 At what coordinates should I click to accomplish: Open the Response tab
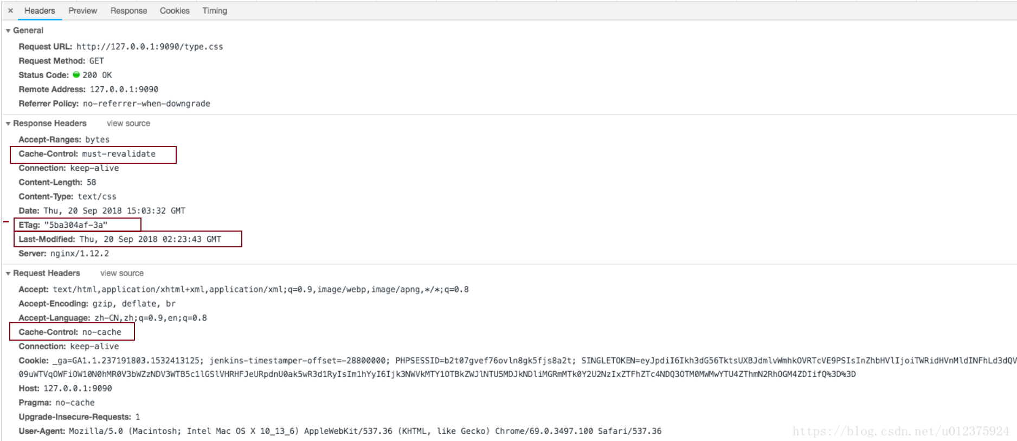[128, 11]
